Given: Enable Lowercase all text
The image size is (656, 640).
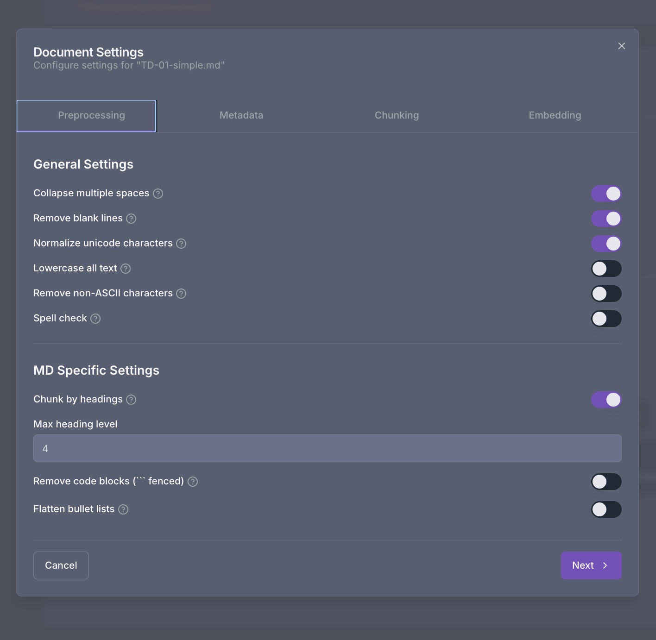Looking at the screenshot, I should tap(606, 268).
